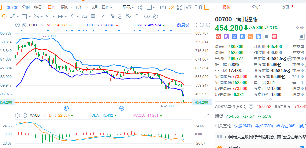This screenshot has height=148, width=306.
Task: Click the orange downtrend chart icon
Action: [250, 37]
